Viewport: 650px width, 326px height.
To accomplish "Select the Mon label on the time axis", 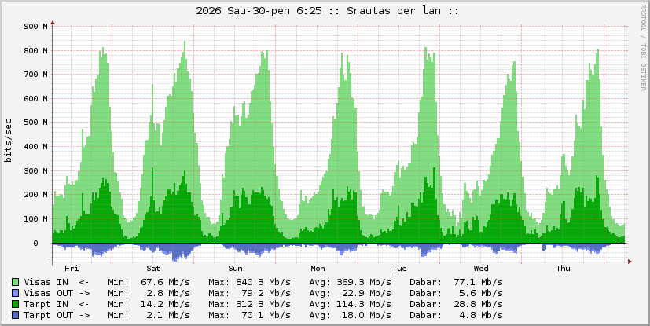I will pos(318,269).
